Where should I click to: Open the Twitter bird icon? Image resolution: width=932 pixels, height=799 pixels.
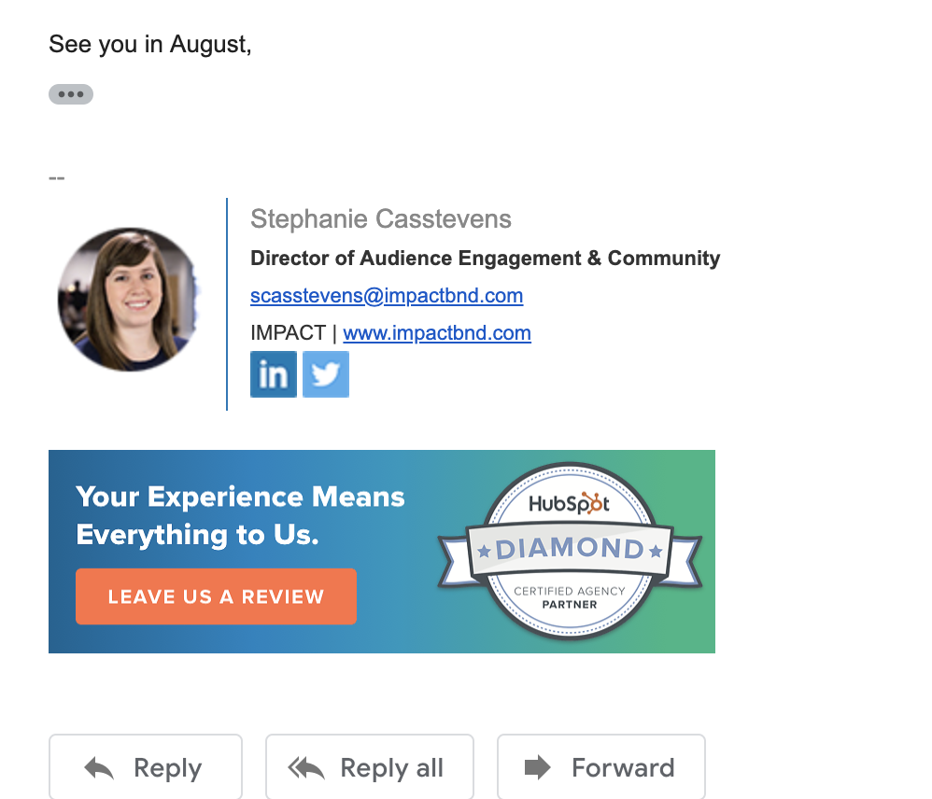(x=326, y=374)
